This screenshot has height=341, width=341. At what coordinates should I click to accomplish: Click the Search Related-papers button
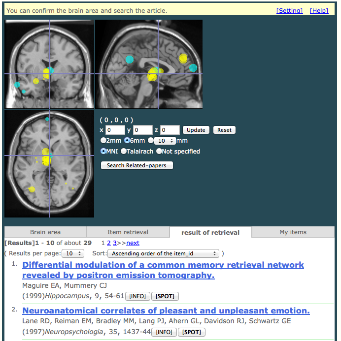pyautogui.click(x=137, y=165)
